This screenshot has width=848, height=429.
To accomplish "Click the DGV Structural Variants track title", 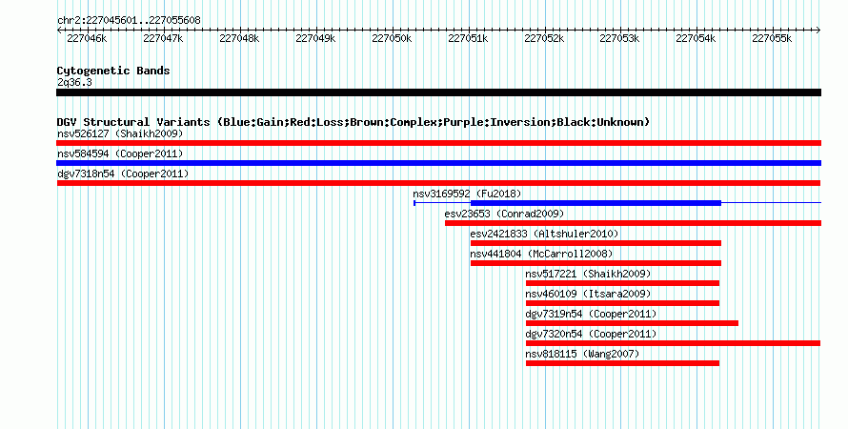I will click(x=353, y=122).
